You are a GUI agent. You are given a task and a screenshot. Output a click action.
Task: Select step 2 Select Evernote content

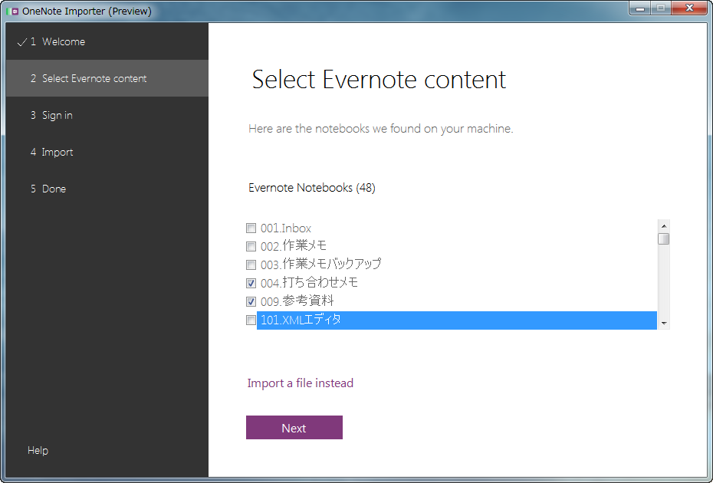point(107,78)
